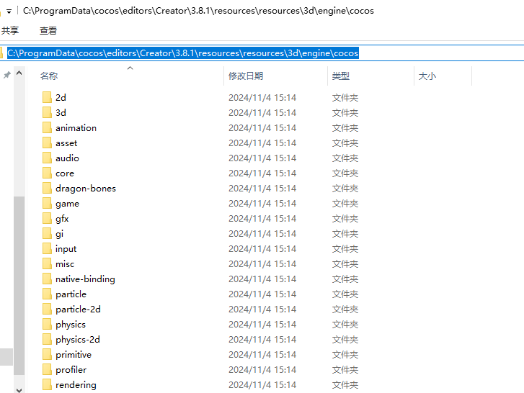Select the 'physics-2d' folder name
The image size is (524, 393).
pos(78,340)
